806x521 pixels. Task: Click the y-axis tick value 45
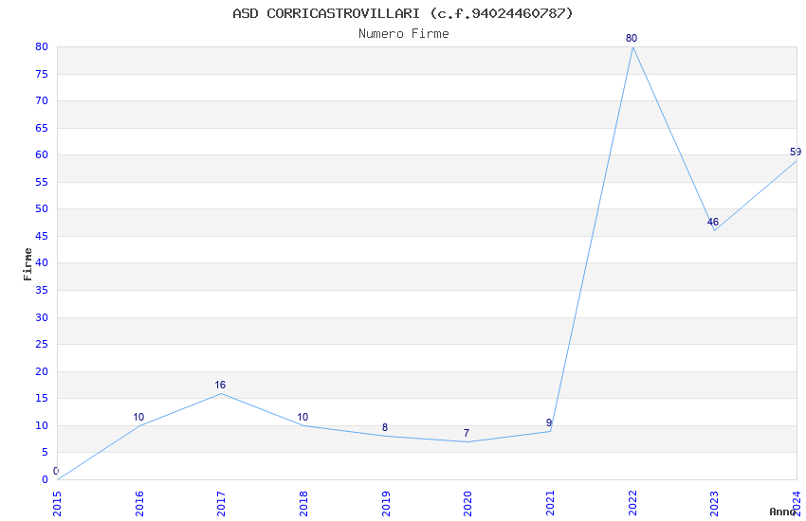coord(42,236)
